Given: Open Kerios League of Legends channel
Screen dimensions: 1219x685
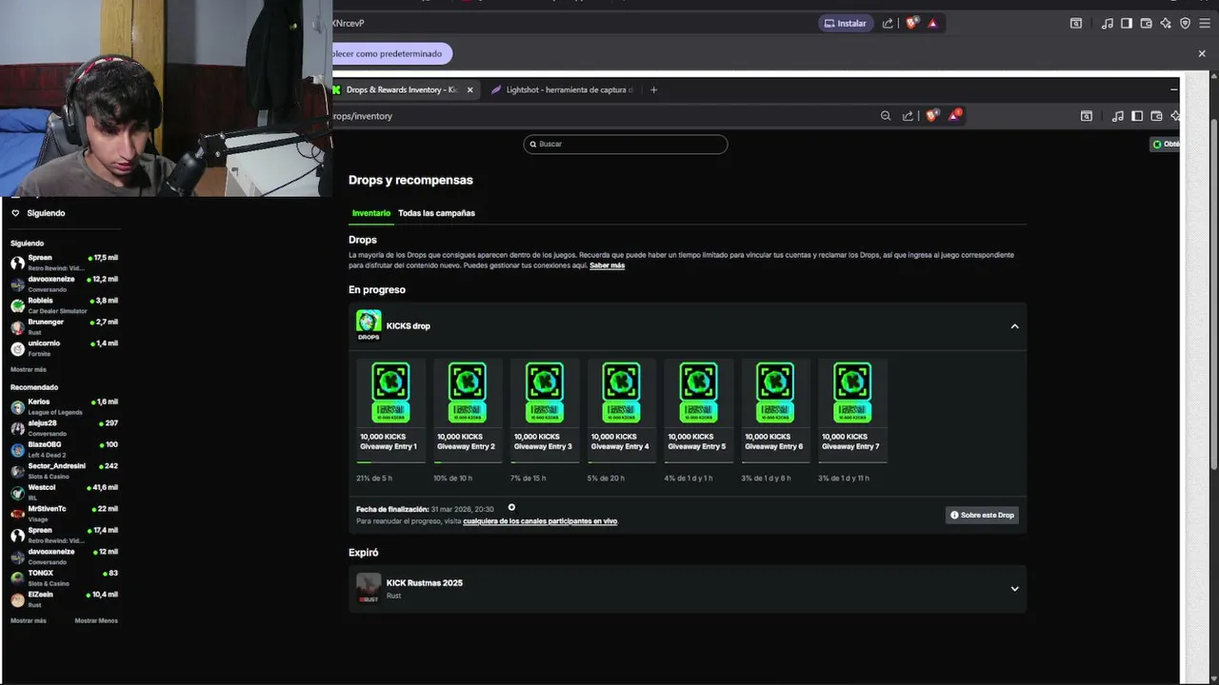Looking at the screenshot, I should 64,406.
